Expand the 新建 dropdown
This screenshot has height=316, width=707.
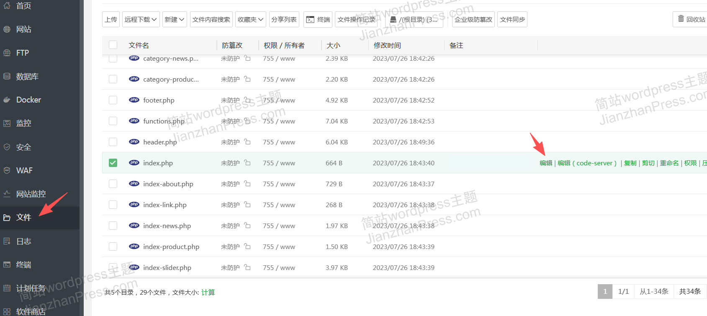[175, 19]
